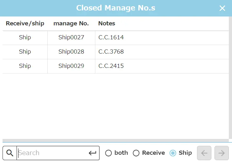
Task: Click the note C.C.3768
Action: (x=111, y=52)
